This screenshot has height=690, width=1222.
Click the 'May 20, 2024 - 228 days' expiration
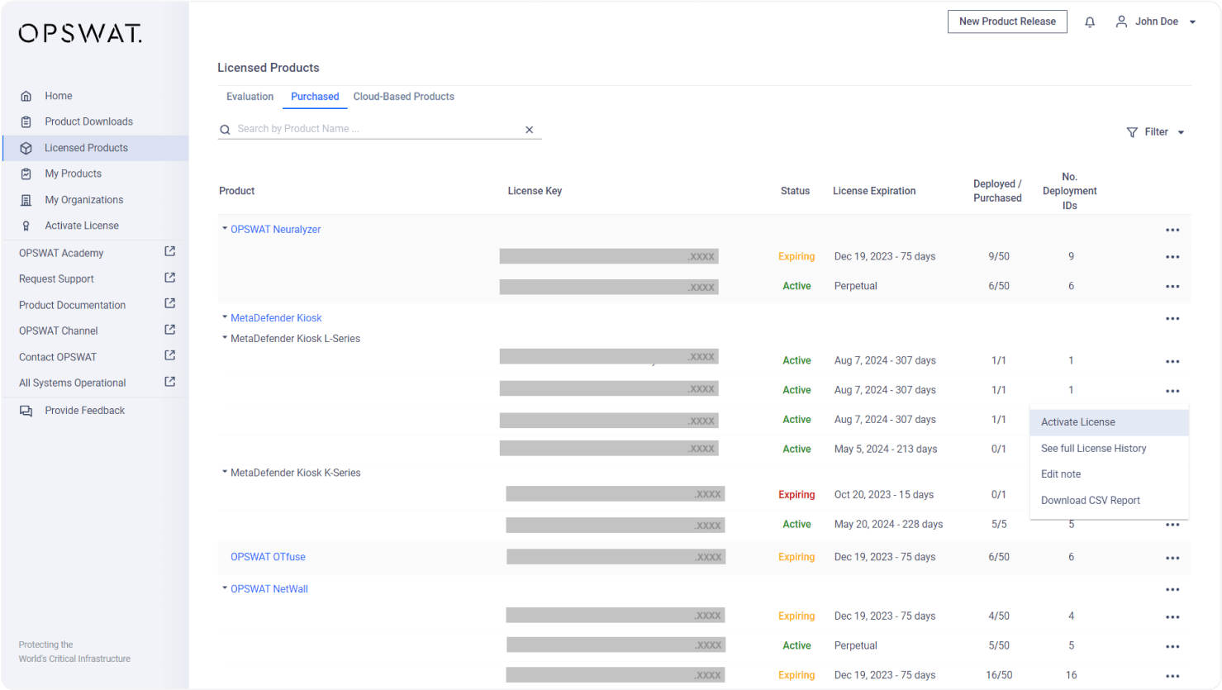(888, 525)
